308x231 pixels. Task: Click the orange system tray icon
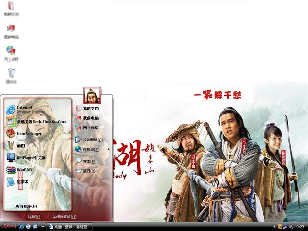point(280,227)
